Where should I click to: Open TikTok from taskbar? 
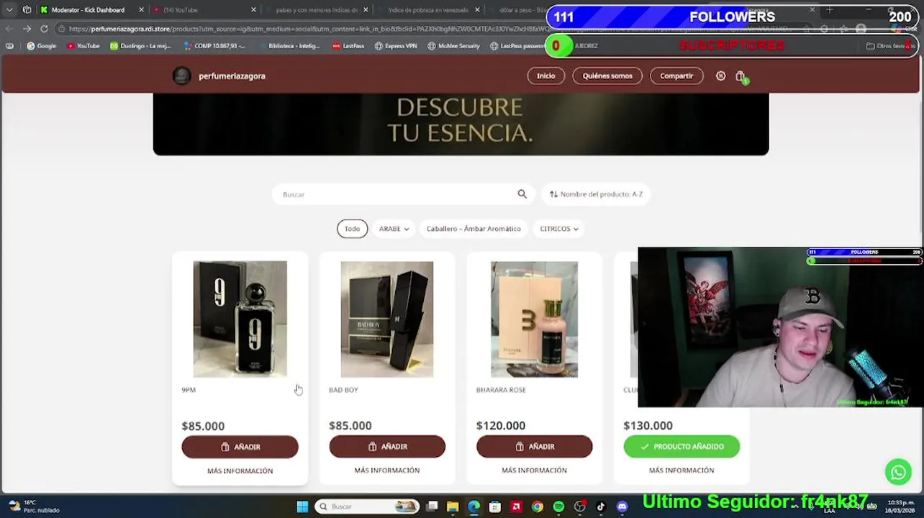pos(601,506)
